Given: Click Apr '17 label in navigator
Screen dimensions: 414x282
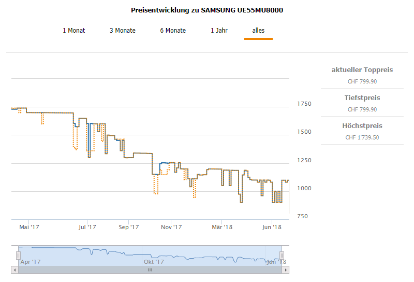Looking at the screenshot, I should pos(31,262).
